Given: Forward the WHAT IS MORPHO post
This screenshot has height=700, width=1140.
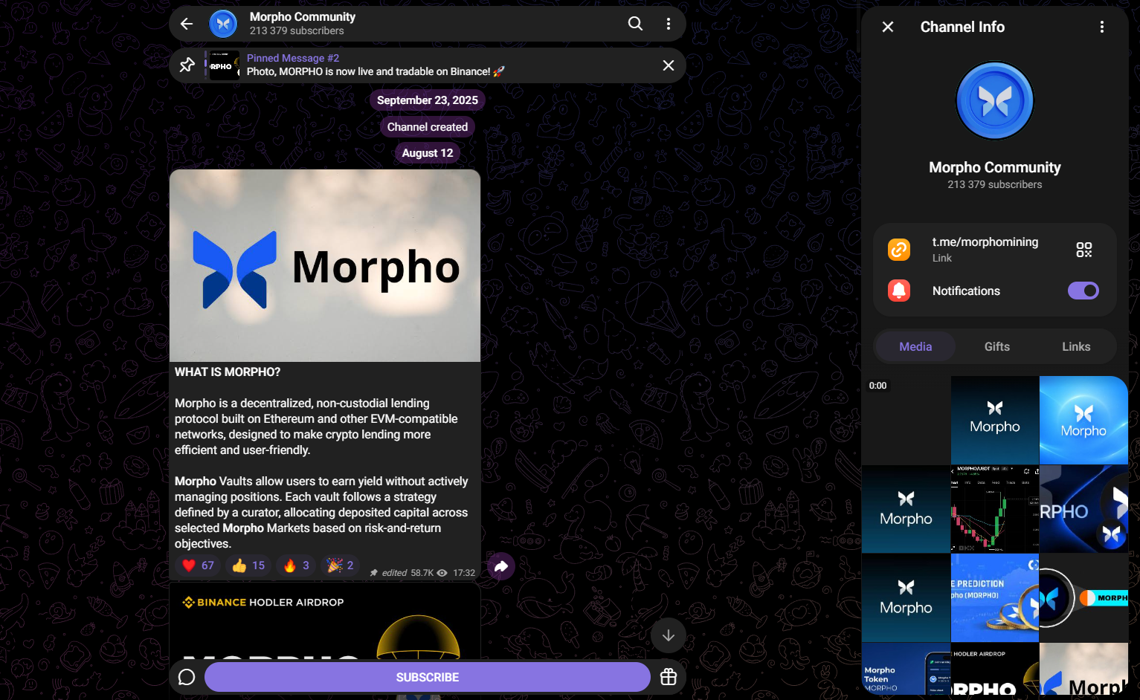Looking at the screenshot, I should (501, 567).
